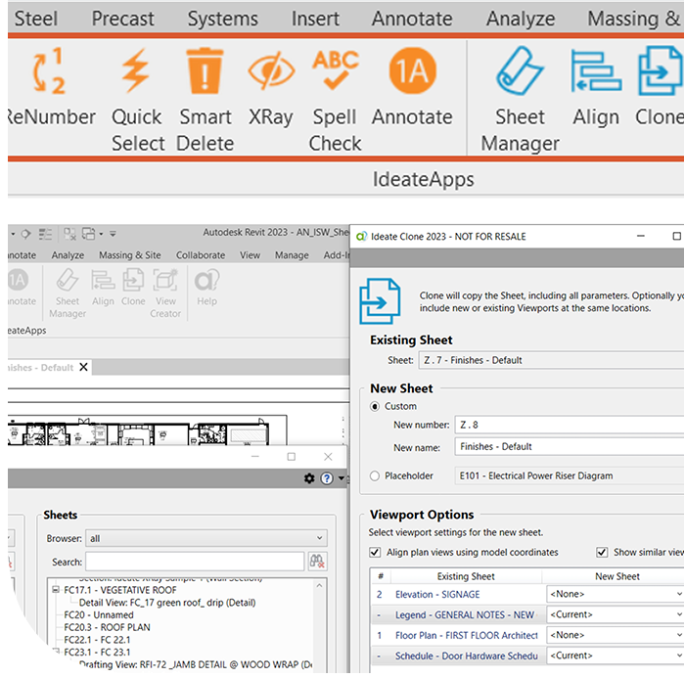Image resolution: width=685 pixels, height=678 pixels.
Task: Click into the sheets Search field
Action: click(x=195, y=562)
